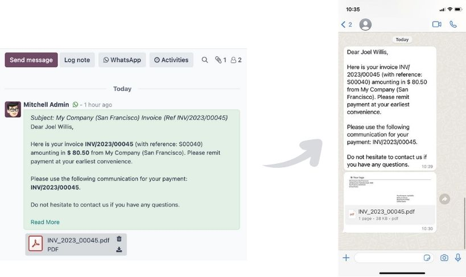Start a video call in WhatsApp
This screenshot has width=466, height=277.
coord(436,24)
